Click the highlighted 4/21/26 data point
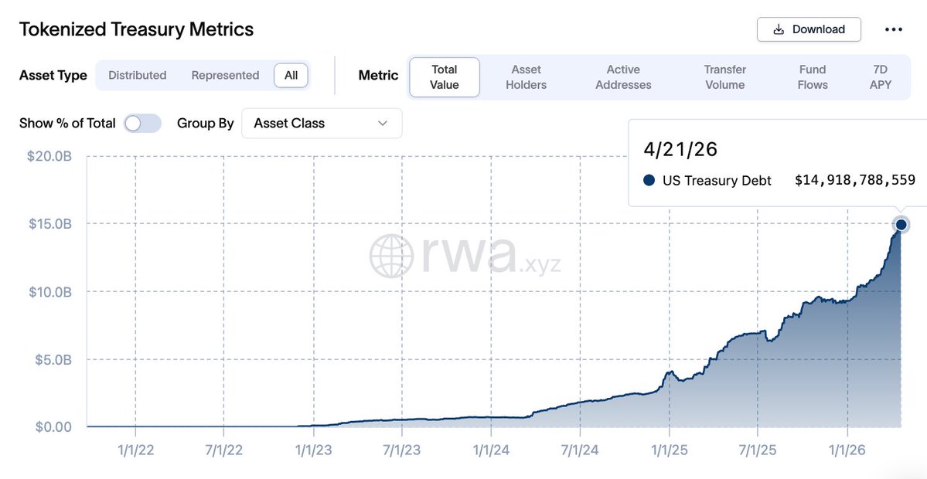 tap(901, 225)
